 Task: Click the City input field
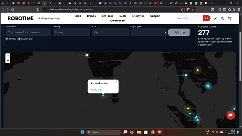pyautogui.click(x=111, y=32)
